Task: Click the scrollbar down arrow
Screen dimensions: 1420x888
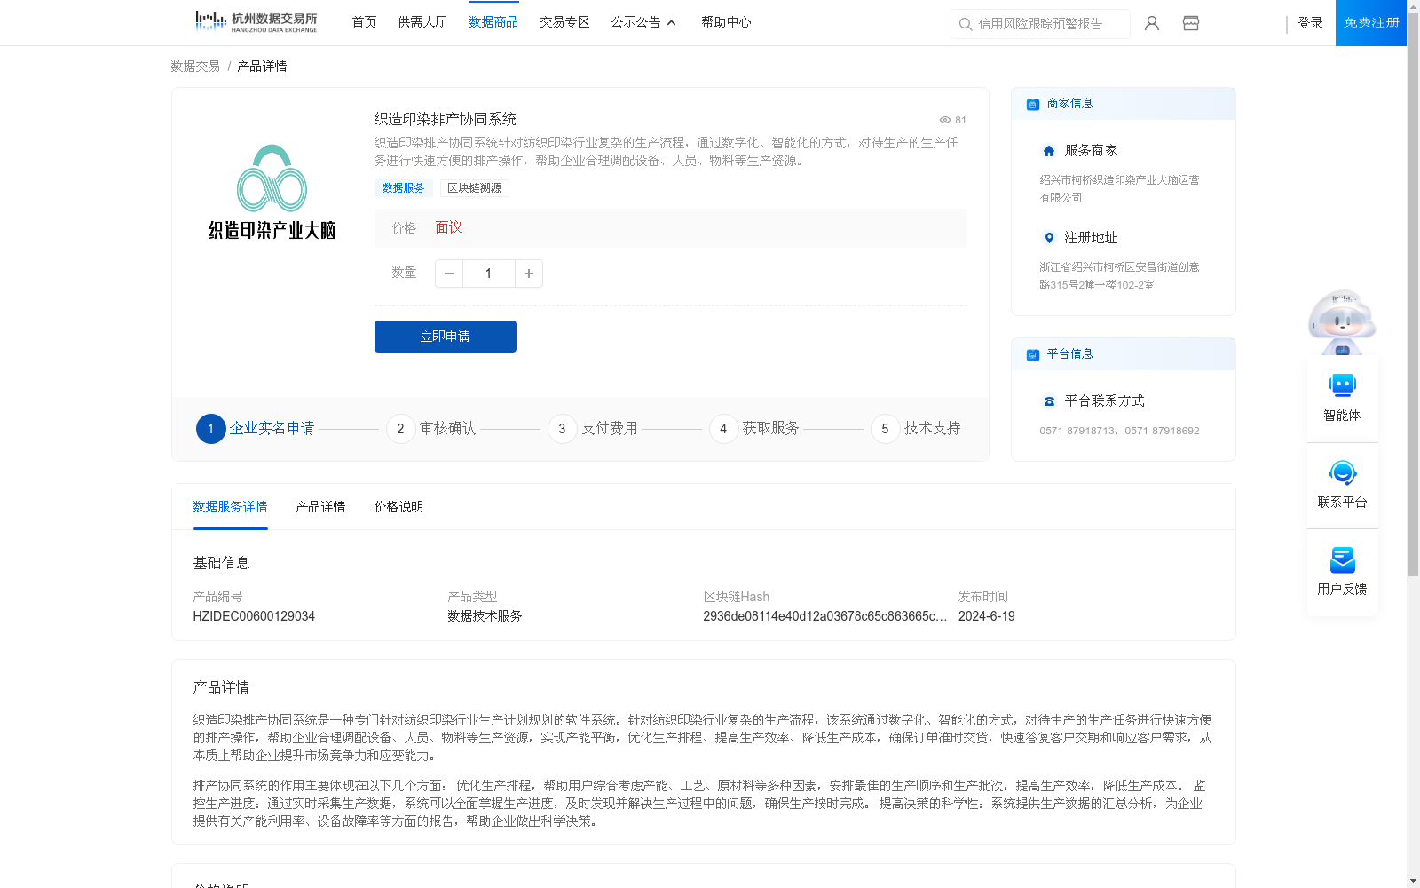Action: (1413, 881)
